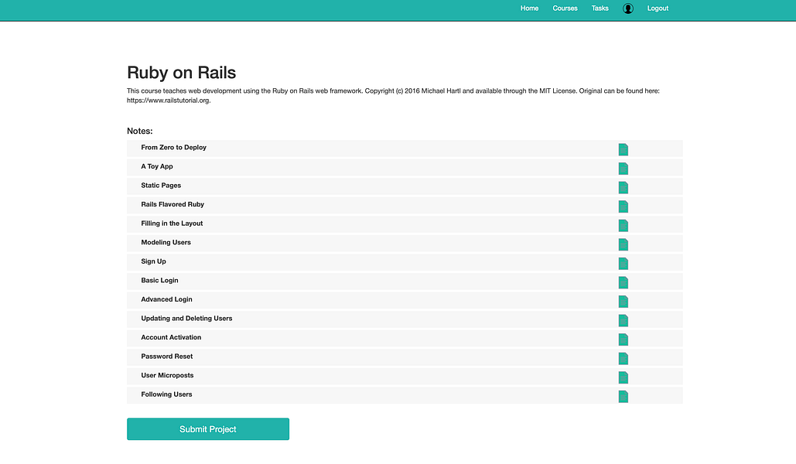Click the railstutorial.org URL text
796x464 pixels.
(168, 101)
